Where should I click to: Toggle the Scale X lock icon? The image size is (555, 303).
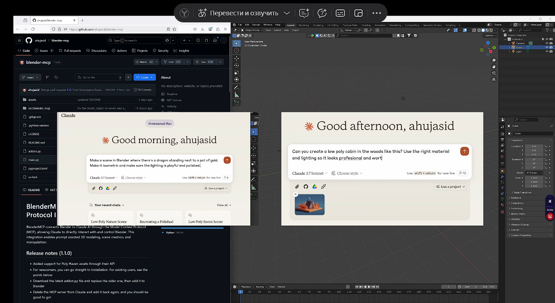point(546,178)
